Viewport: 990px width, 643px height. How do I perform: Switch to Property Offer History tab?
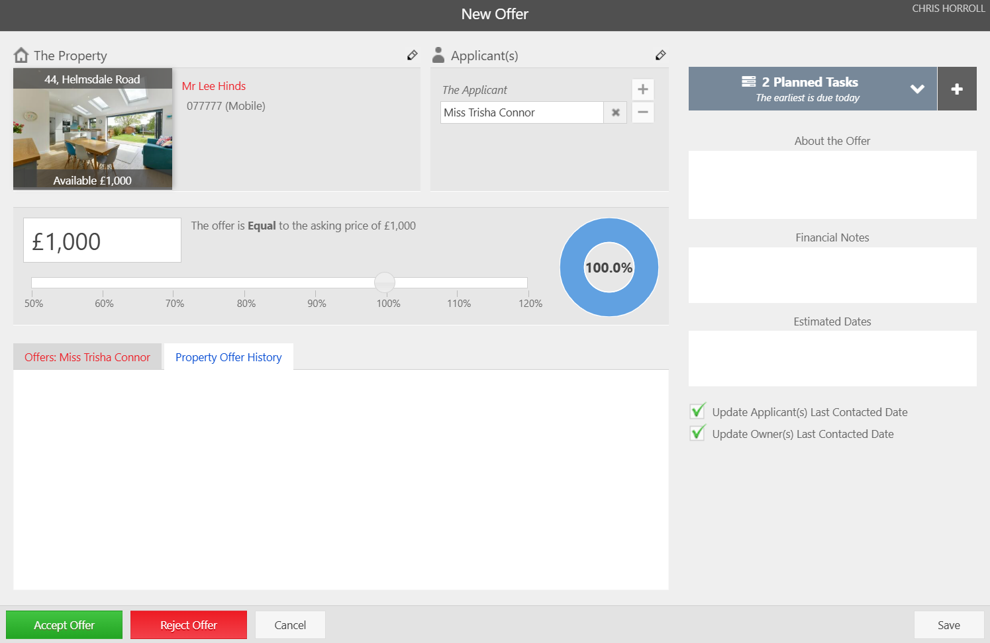228,357
